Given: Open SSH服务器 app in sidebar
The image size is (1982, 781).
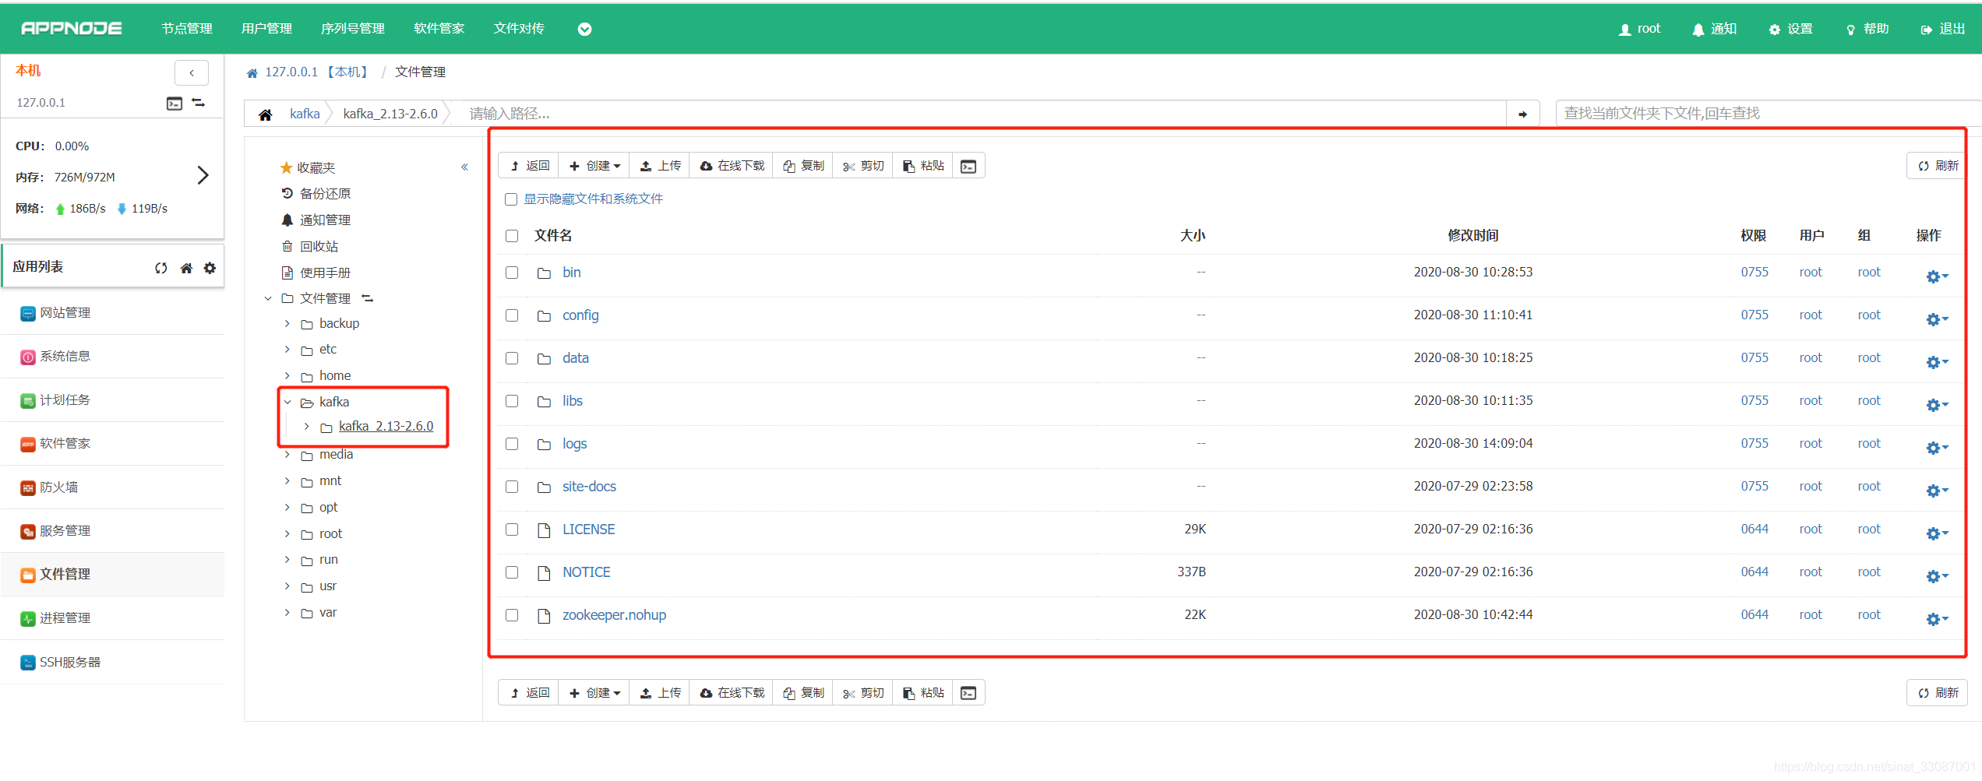Looking at the screenshot, I should tap(112, 663).
